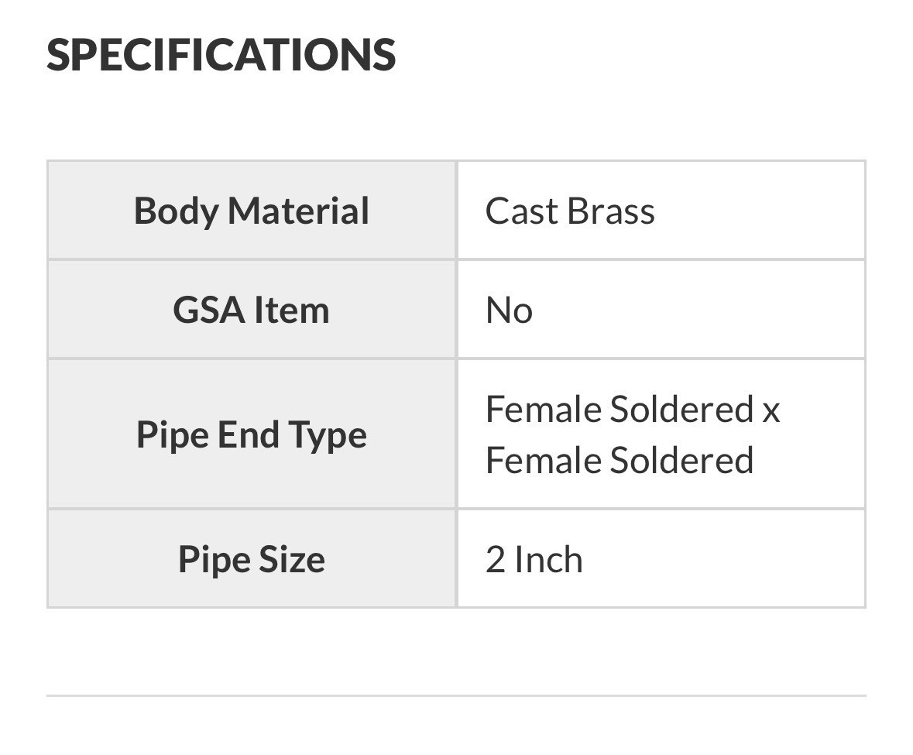
Task: Click the word GSA in the table
Action: click(x=208, y=310)
